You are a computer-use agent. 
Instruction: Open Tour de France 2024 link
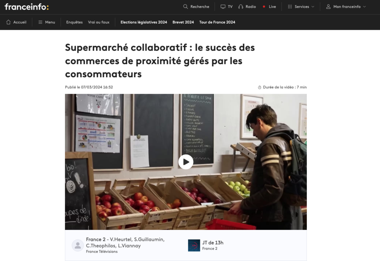pos(217,22)
